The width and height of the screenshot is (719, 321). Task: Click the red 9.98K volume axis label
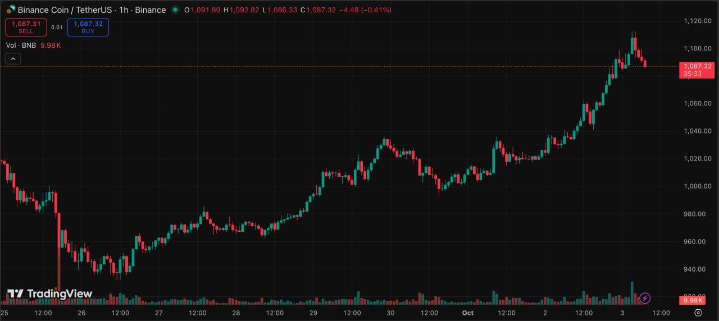point(692,300)
